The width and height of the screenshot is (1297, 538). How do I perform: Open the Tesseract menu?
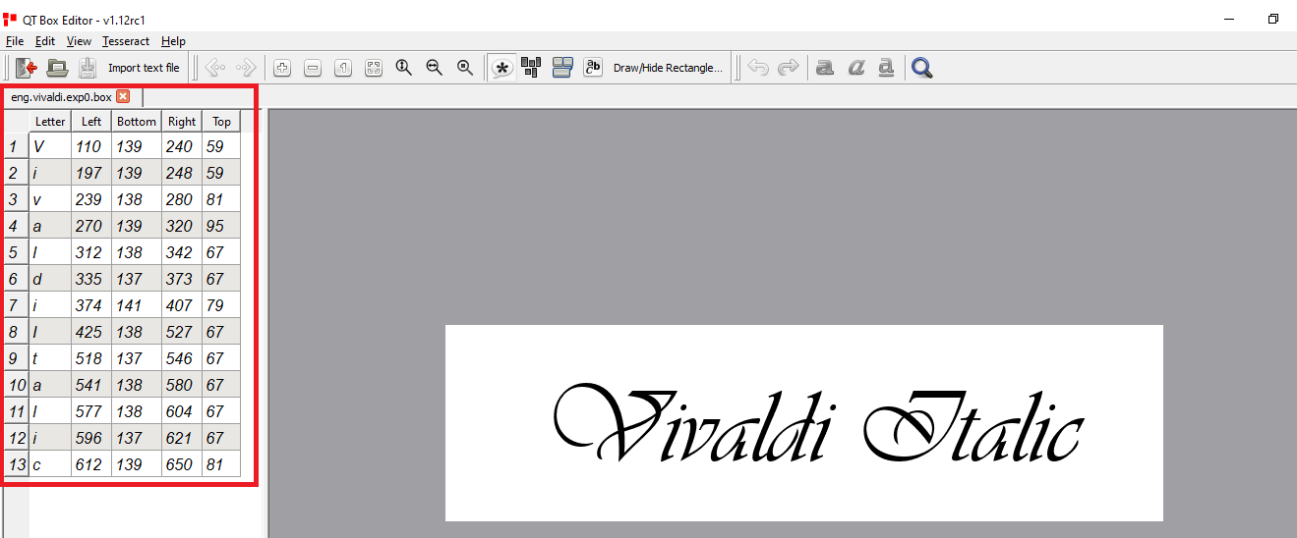point(126,41)
